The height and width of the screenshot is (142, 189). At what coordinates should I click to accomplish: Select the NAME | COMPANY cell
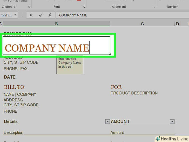[x=20, y=94]
